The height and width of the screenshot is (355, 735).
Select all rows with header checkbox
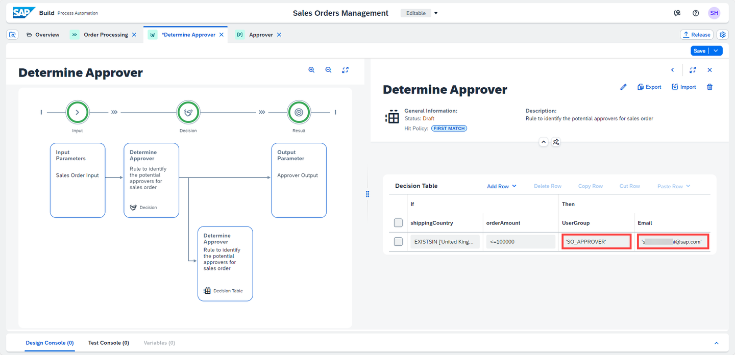tap(398, 223)
